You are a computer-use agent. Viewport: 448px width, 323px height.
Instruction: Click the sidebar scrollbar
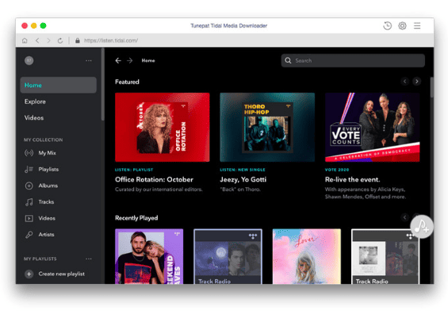[x=103, y=84]
